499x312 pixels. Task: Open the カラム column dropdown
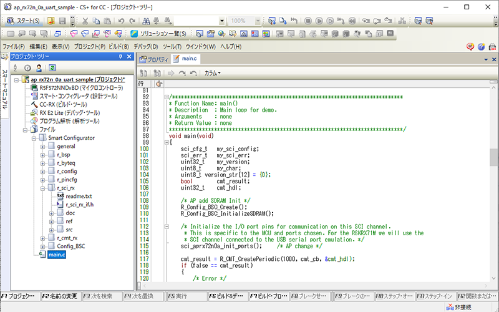tap(212, 73)
